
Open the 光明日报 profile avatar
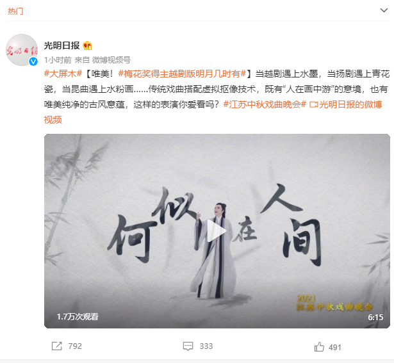[x=22, y=50]
